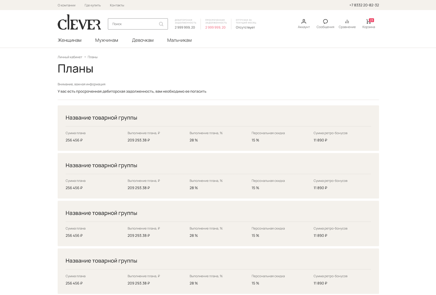Go to О компании page
The width and height of the screenshot is (436, 295).
[66, 5]
